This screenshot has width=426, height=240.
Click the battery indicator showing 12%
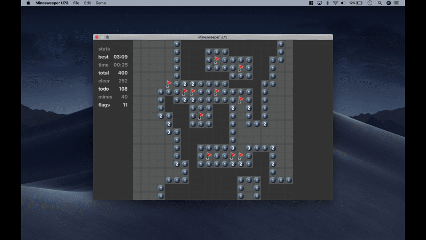[356, 3]
